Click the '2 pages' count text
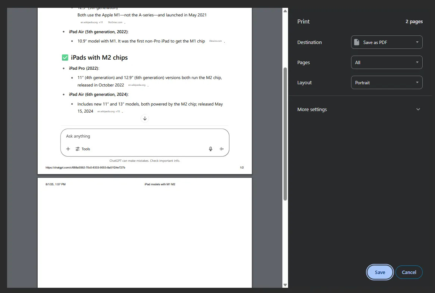This screenshot has width=435, height=293. coord(414,21)
